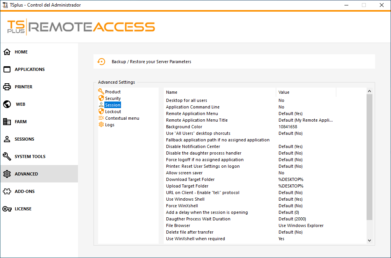Select the Background Color setting row

tap(184, 127)
